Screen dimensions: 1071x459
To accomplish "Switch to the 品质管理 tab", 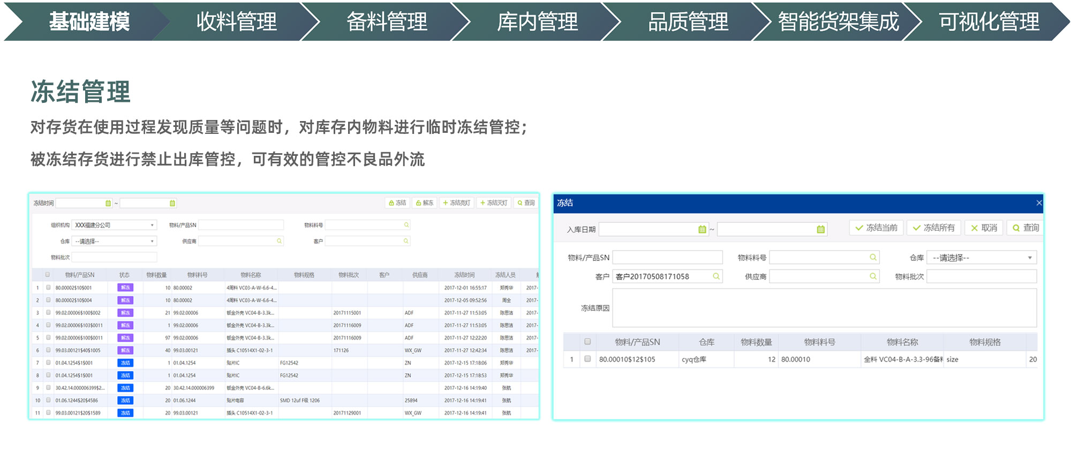I will [688, 21].
